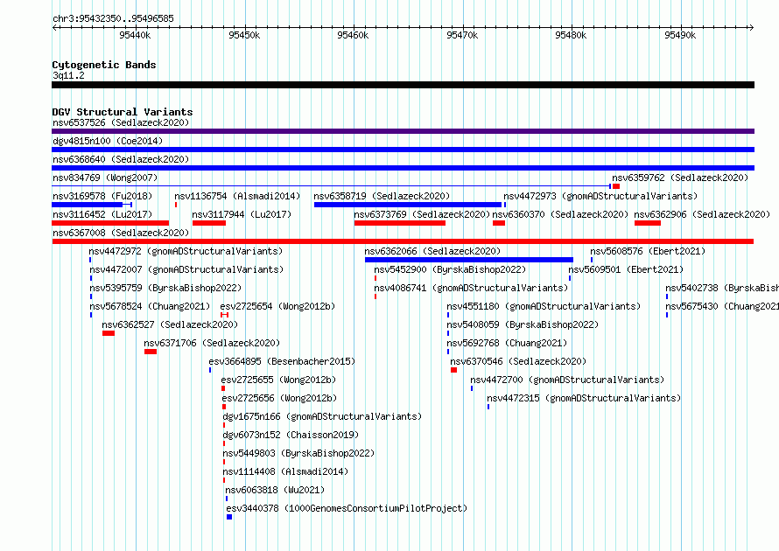
Task: Click the 95460k ruler position label
Action: (x=353, y=35)
